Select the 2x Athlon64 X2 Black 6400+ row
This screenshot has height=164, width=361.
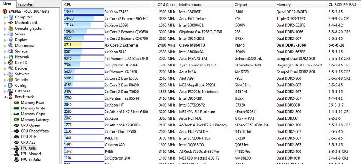click(212, 112)
